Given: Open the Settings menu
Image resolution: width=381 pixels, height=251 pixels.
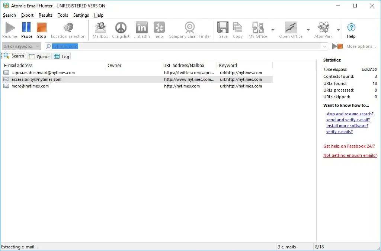Looking at the screenshot, I should coord(81,15).
